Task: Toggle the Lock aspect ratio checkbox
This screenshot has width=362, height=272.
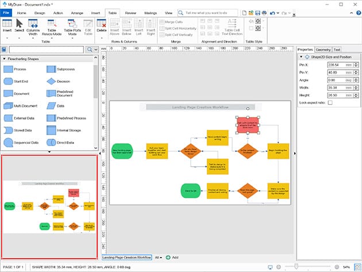Action: click(331, 102)
